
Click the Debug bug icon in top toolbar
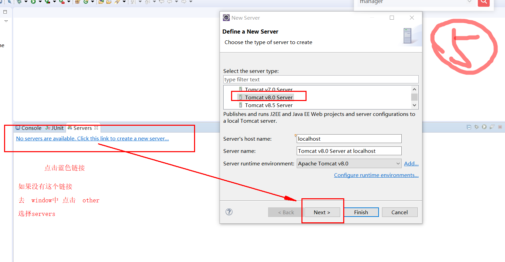point(19,1)
